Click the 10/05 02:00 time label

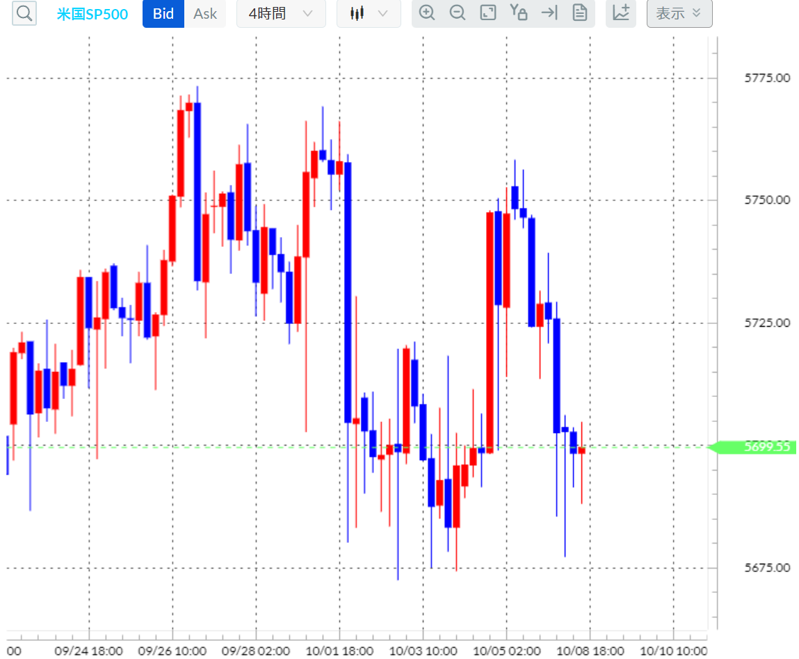(x=506, y=651)
